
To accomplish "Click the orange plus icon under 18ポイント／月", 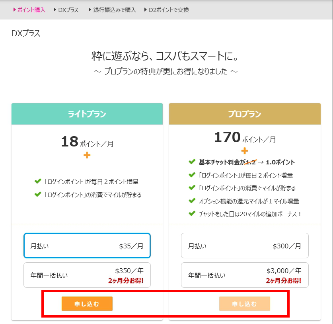I will pyautogui.click(x=87, y=156).
